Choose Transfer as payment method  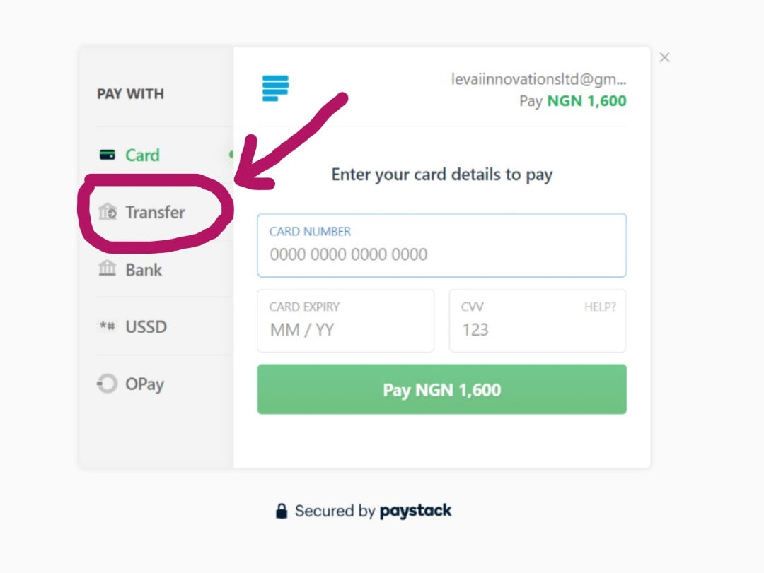point(155,212)
